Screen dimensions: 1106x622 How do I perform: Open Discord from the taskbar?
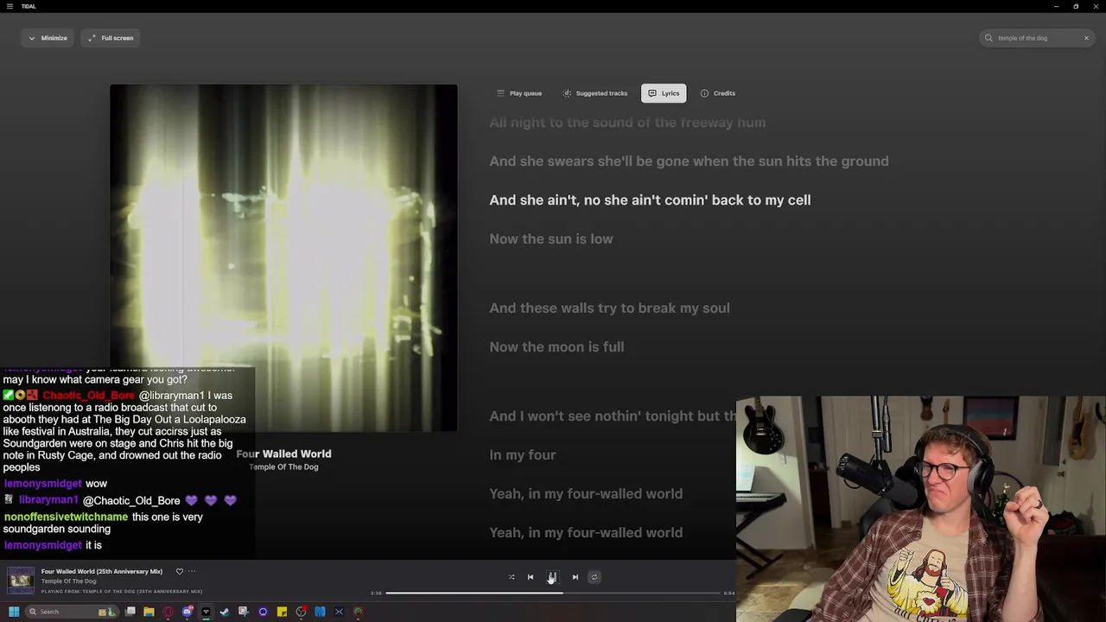point(188,612)
